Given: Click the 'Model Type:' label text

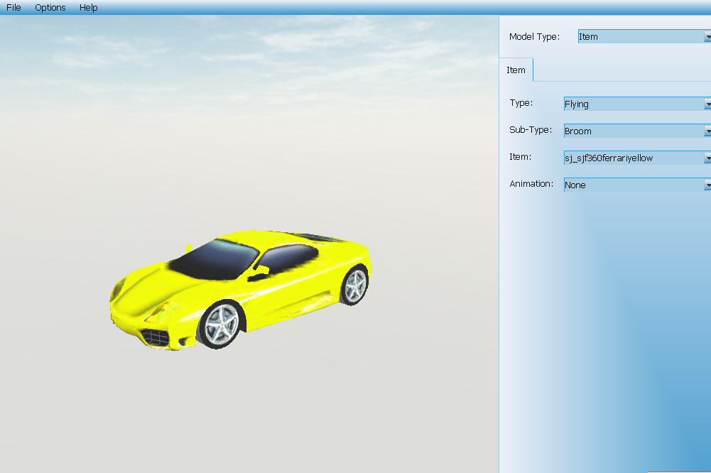Looking at the screenshot, I should tap(534, 37).
